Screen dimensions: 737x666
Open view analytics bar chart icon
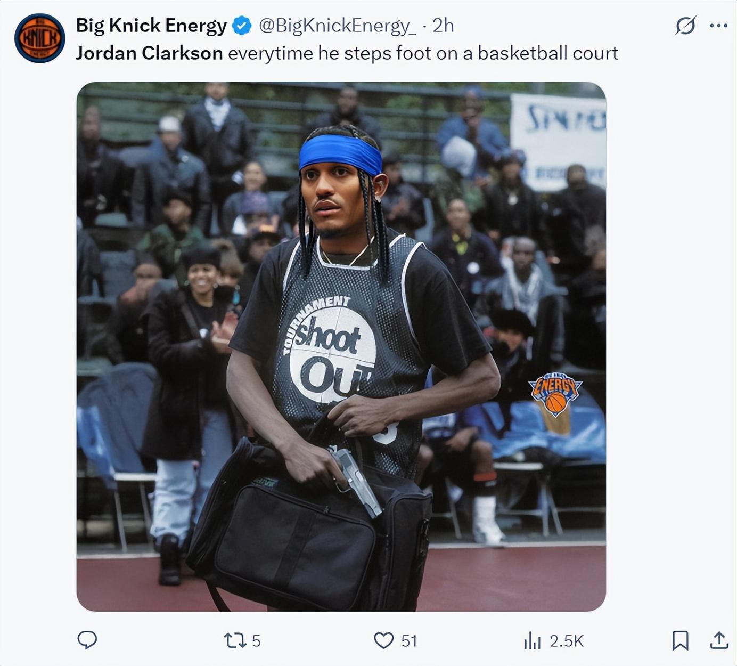pos(533,640)
